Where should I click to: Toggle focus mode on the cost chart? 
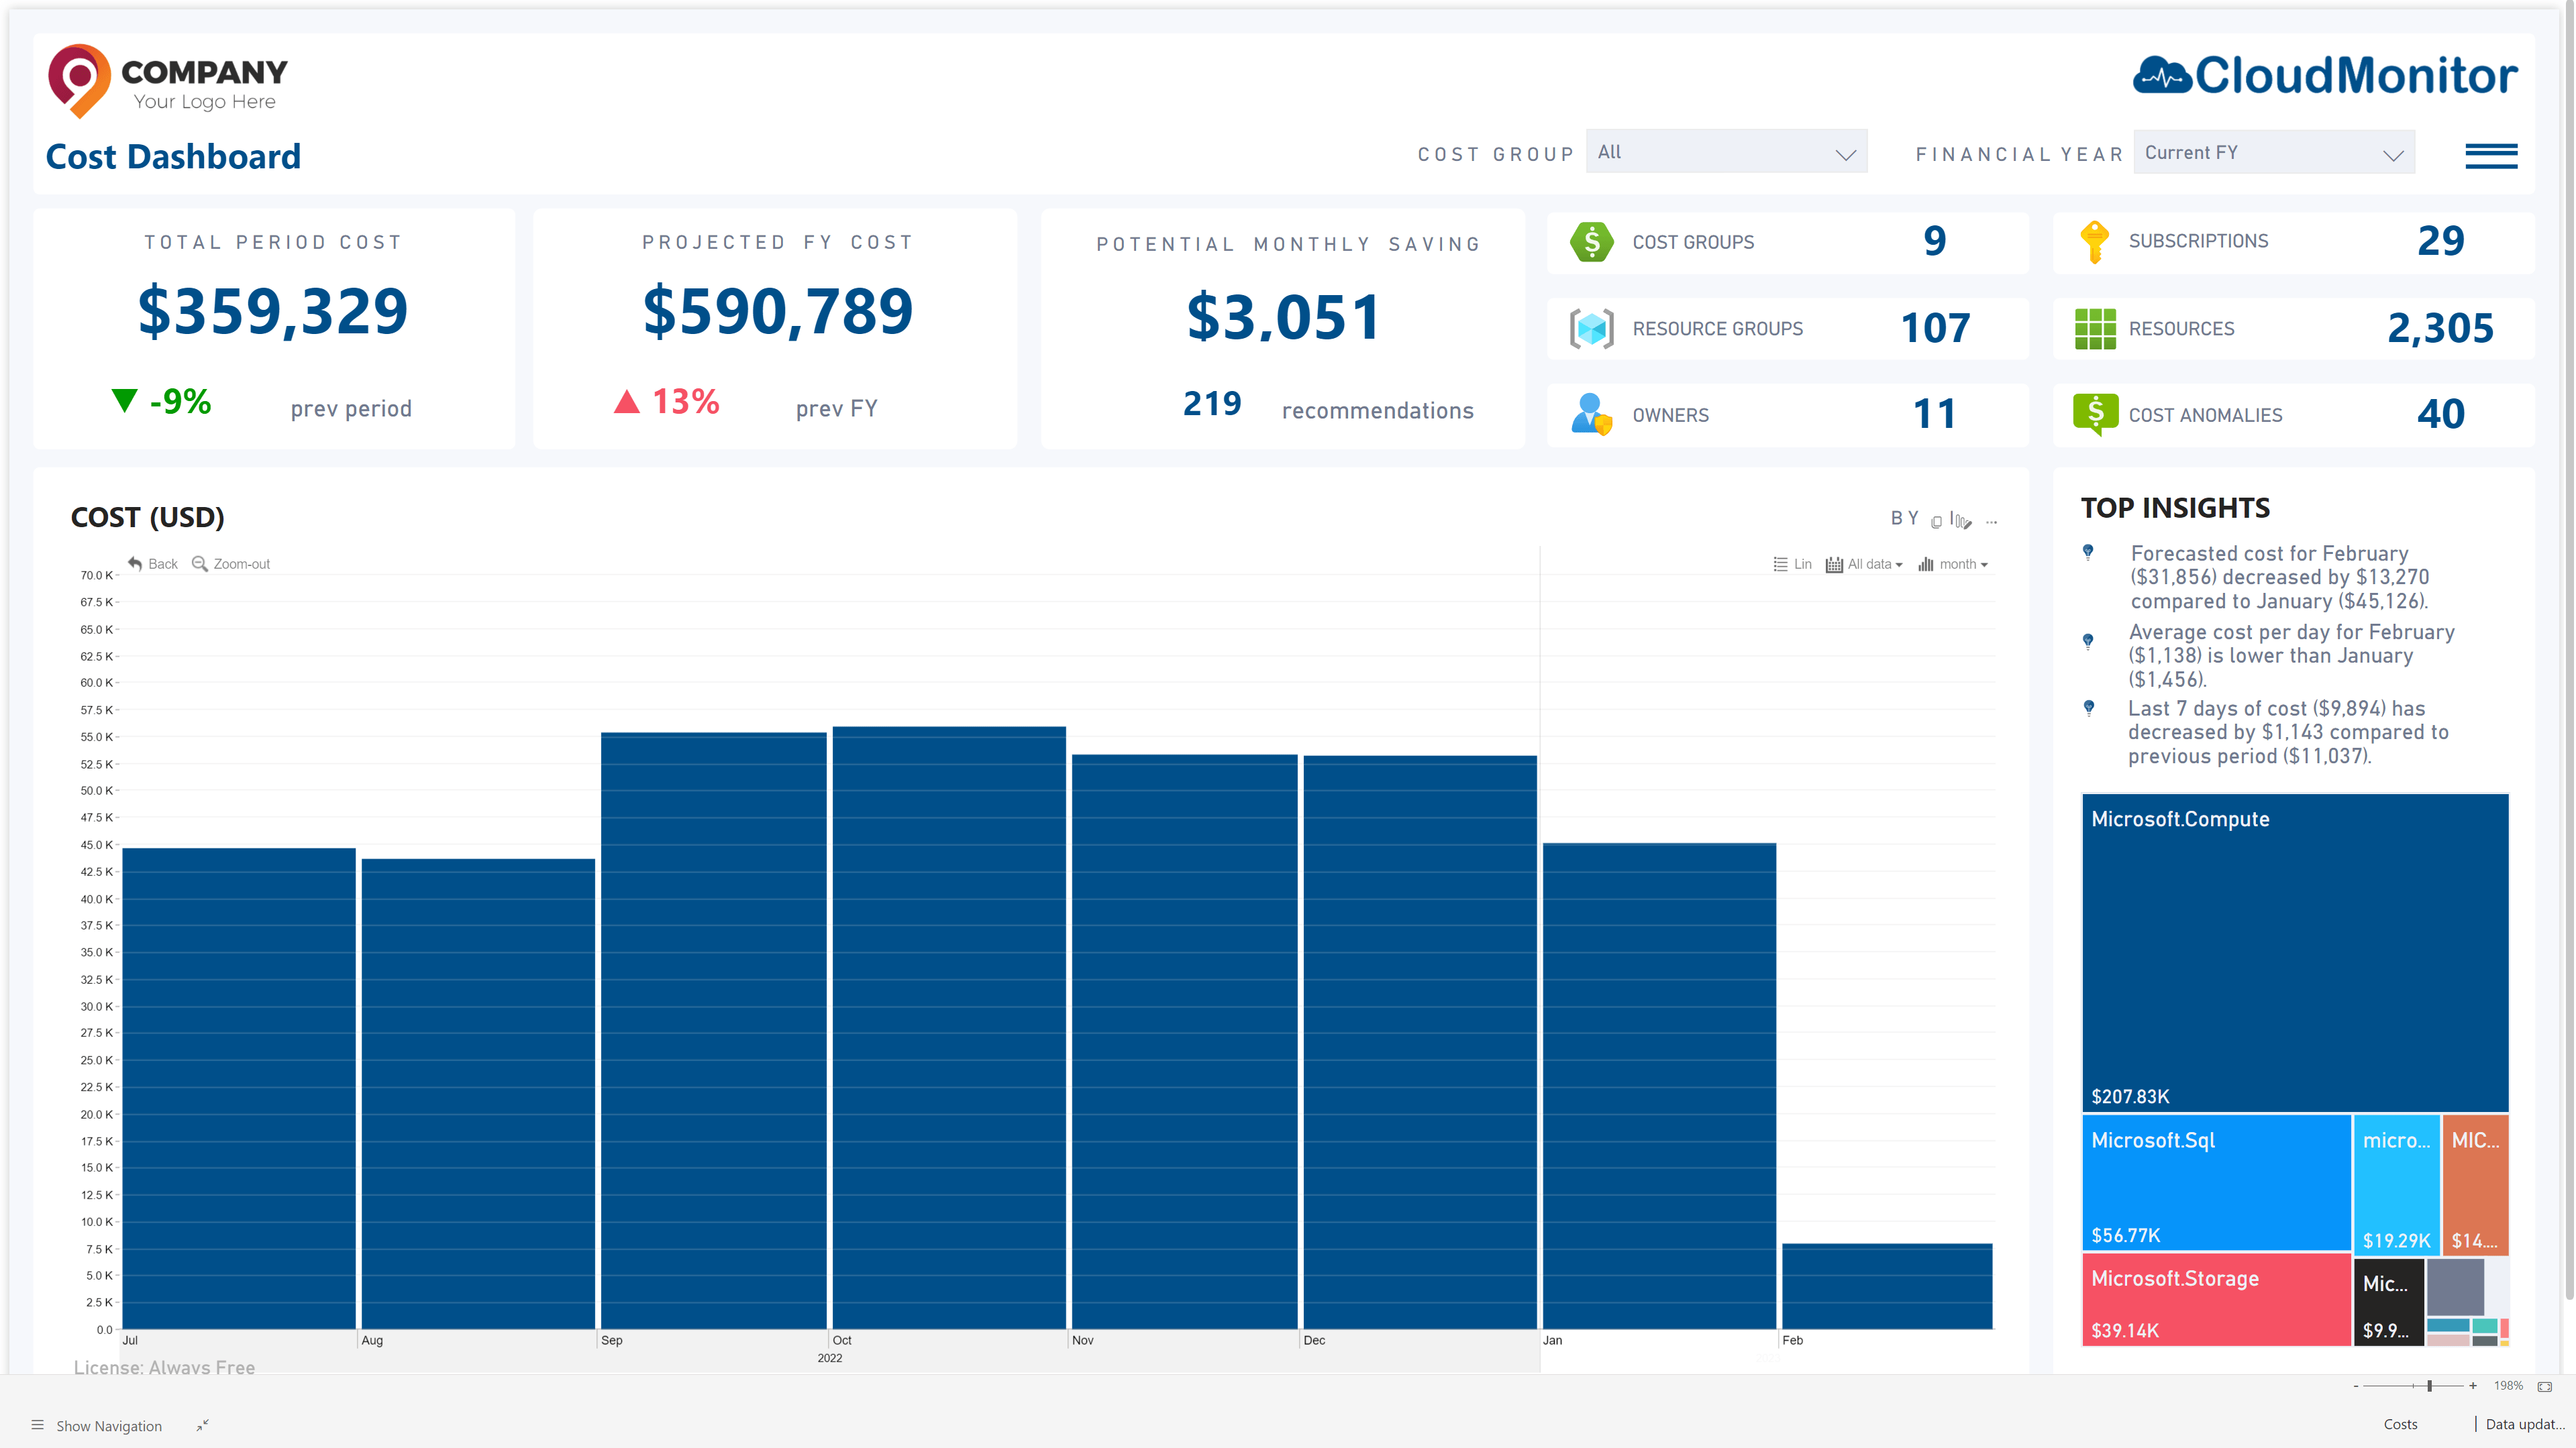[1937, 522]
